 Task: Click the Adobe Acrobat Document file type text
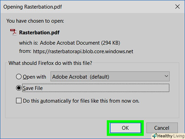70,43
